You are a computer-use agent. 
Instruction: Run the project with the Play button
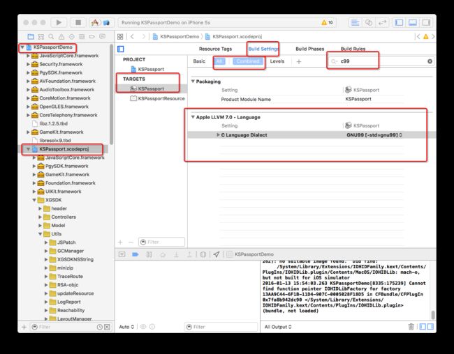(59, 22)
